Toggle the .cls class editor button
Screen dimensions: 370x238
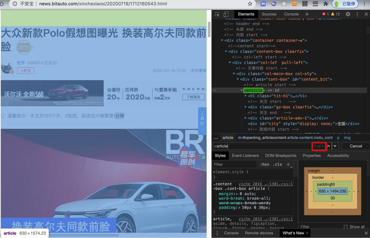tap(277, 164)
